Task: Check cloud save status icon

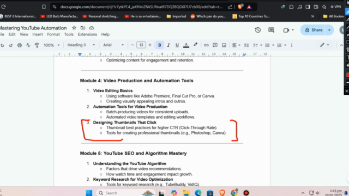Action: click(92, 28)
